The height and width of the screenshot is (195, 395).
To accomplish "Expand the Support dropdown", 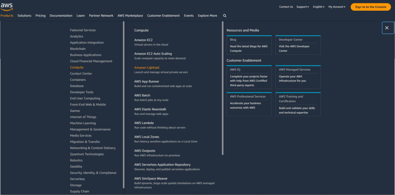I will 302,7.
